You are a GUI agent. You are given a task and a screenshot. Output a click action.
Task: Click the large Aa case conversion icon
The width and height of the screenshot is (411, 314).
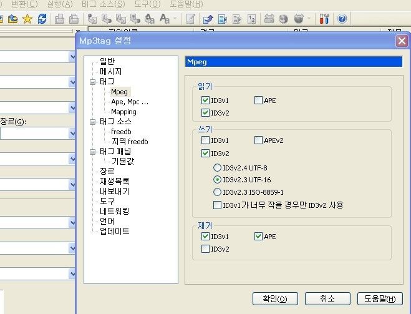[165, 19]
